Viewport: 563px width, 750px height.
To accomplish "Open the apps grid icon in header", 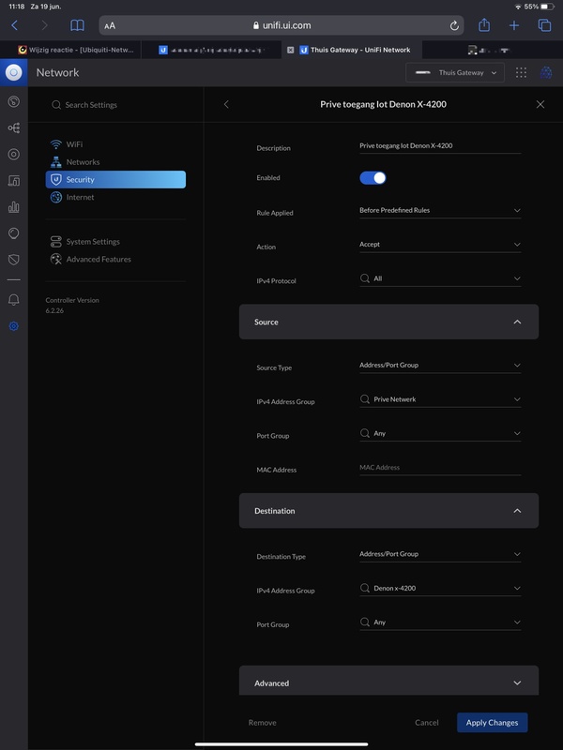I will coord(522,72).
